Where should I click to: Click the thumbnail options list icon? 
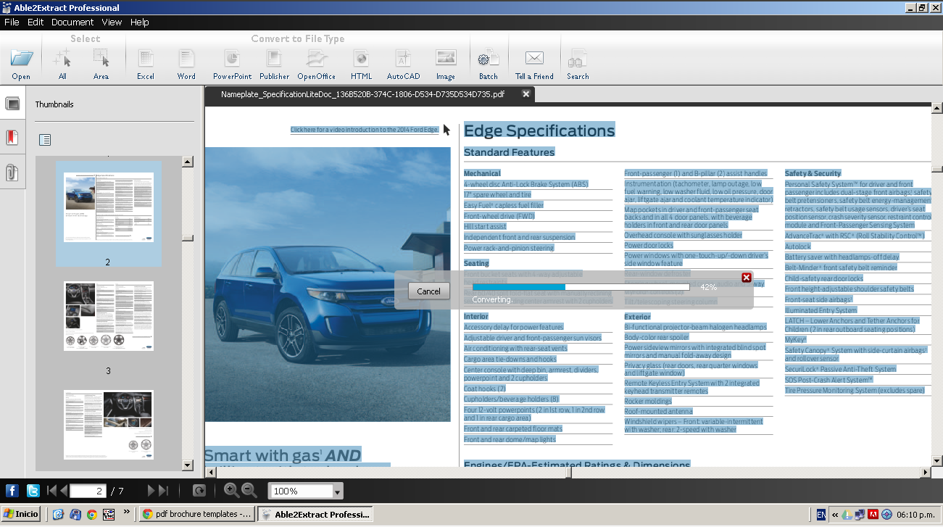point(45,140)
